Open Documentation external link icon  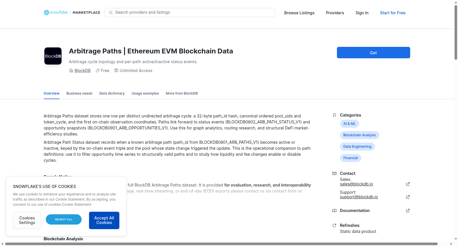tap(408, 211)
